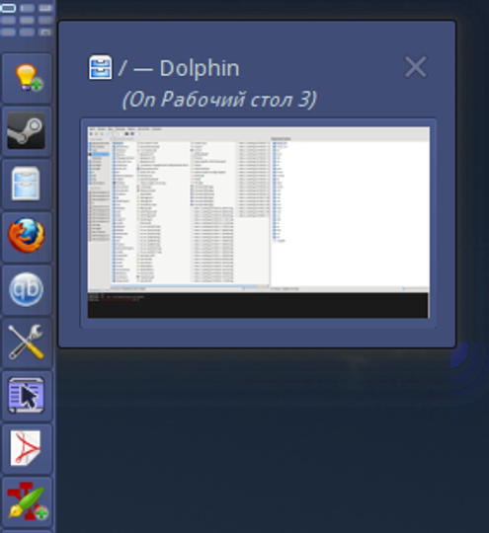The height and width of the screenshot is (533, 489).
Task: Open the red Adobe PDF reader icon
Action: (x=26, y=448)
